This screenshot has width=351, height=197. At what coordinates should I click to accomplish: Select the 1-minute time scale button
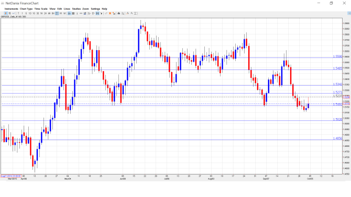coord(22,14)
